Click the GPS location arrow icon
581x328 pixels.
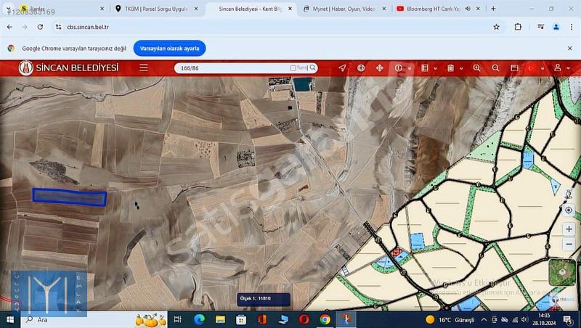pos(342,68)
